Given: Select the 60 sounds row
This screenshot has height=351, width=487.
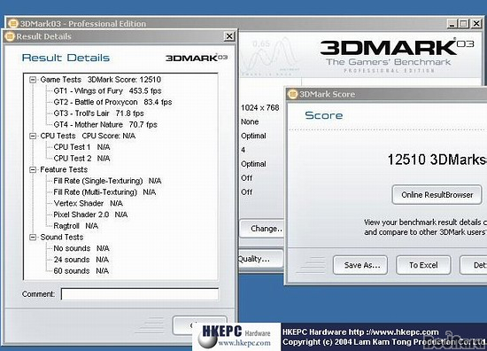Looking at the screenshot, I should point(81,271).
